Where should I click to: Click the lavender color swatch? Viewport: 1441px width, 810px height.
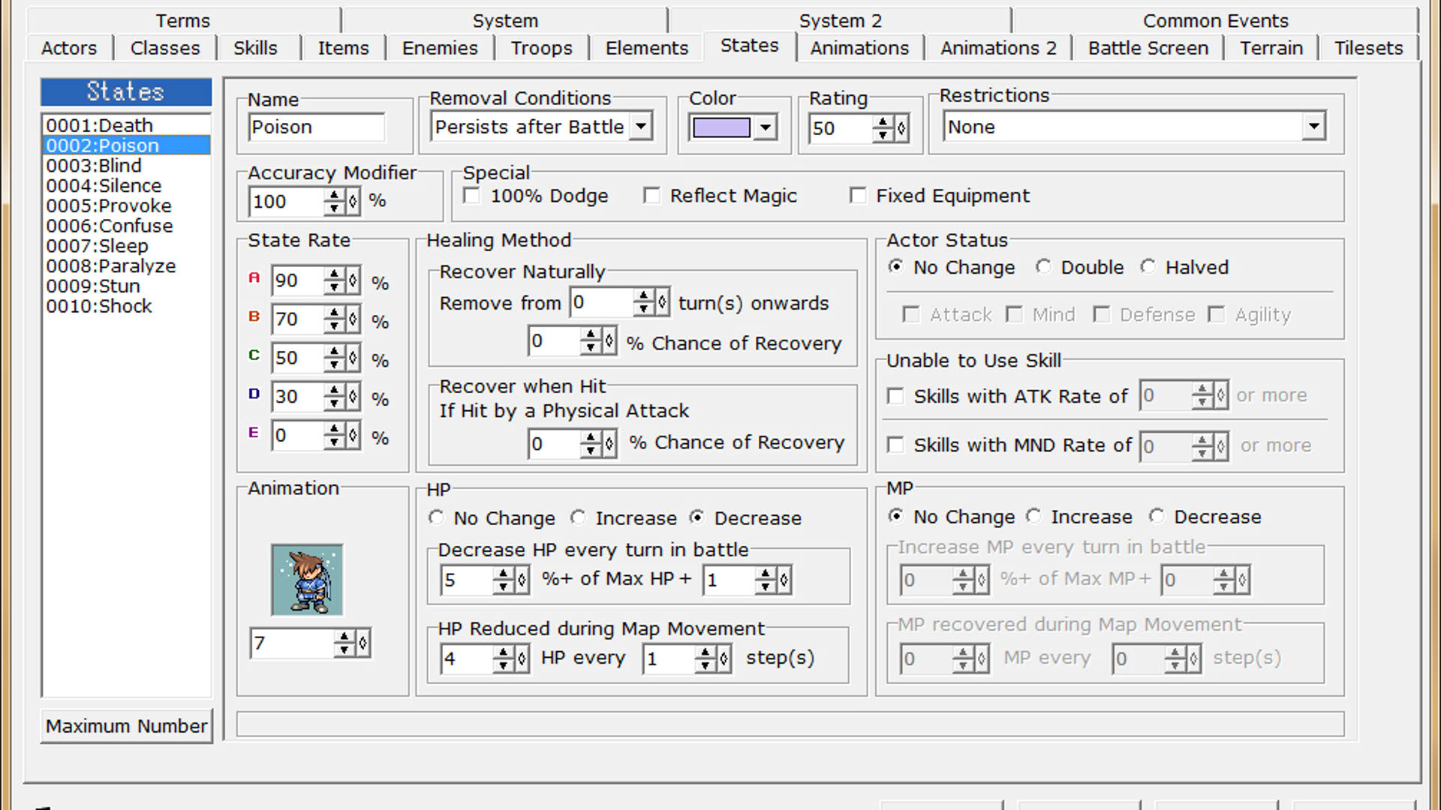click(x=721, y=127)
